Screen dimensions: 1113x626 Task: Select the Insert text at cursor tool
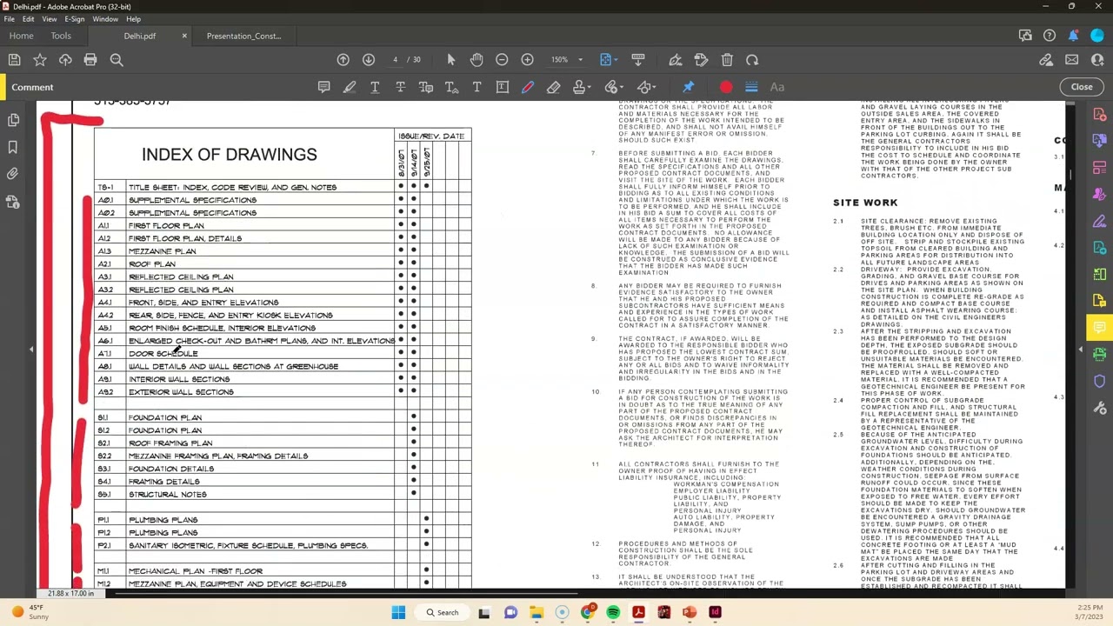pos(451,87)
